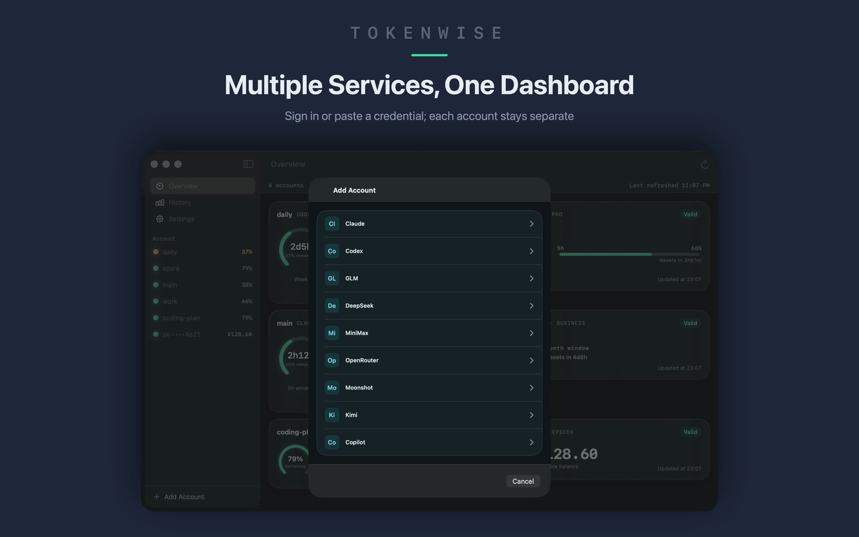Click the green status dot for spare

click(x=155, y=268)
